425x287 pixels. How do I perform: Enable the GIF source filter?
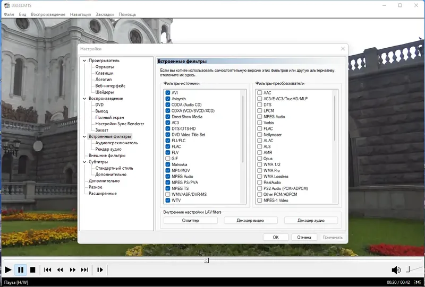(168, 159)
